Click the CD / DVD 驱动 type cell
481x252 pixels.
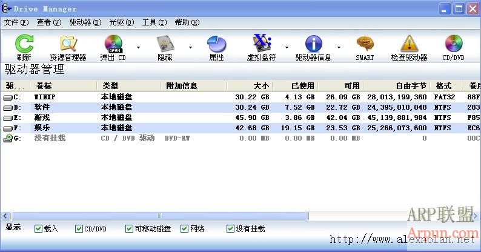(x=128, y=138)
